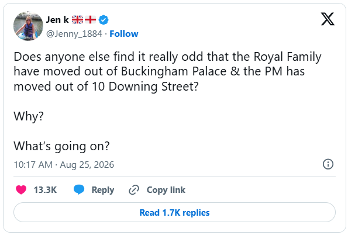Open the @Jenny_1884 handle link
This screenshot has width=348, height=235.
(74, 34)
